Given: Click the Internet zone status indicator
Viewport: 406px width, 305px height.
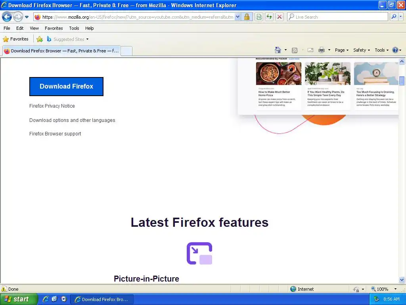Looking at the screenshot, I should point(302,289).
